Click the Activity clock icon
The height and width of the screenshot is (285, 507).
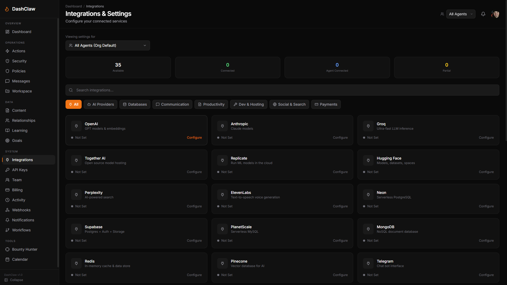coord(7,200)
